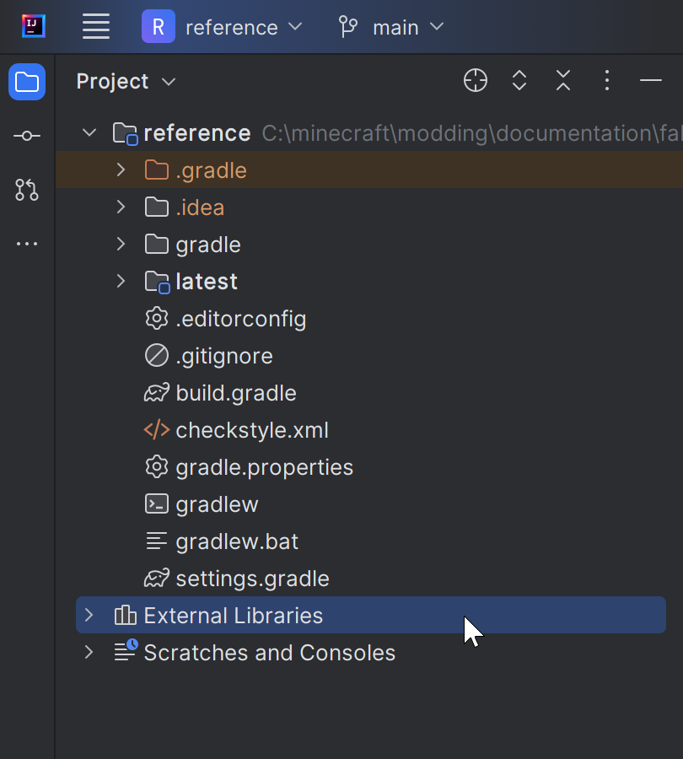Image resolution: width=683 pixels, height=759 pixels.
Task: Show more tool windows via ellipsis
Action: tap(27, 244)
